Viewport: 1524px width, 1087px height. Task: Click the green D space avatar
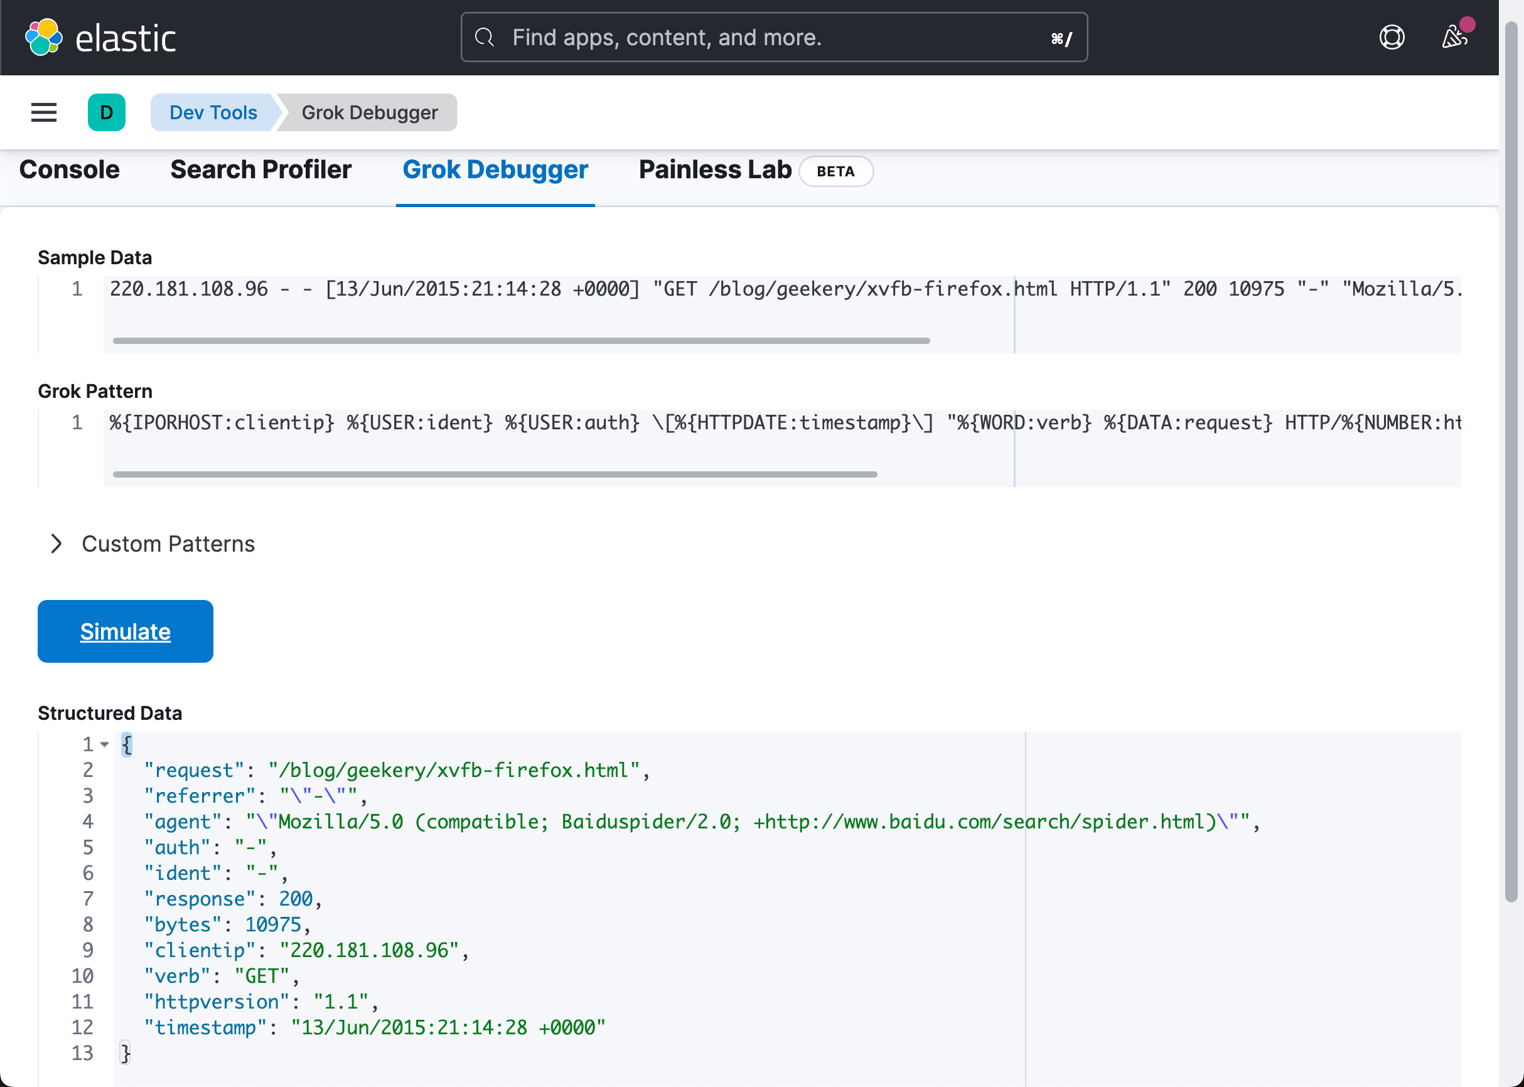click(107, 112)
